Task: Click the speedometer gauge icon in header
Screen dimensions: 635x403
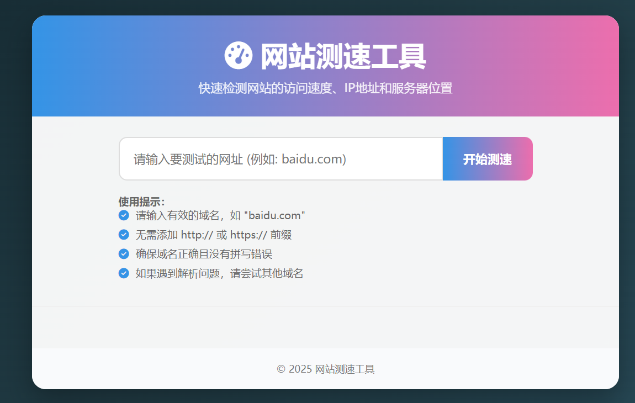Action: (x=238, y=56)
